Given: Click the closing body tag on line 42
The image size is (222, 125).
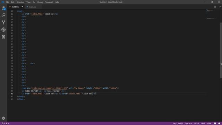Looking at the screenshot, I should (21, 97).
